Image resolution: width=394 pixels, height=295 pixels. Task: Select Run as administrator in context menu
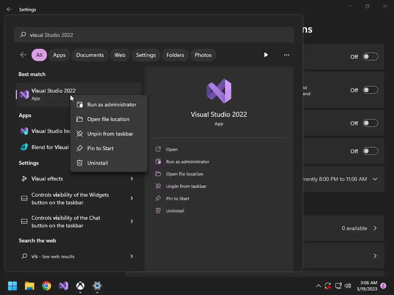[109, 104]
